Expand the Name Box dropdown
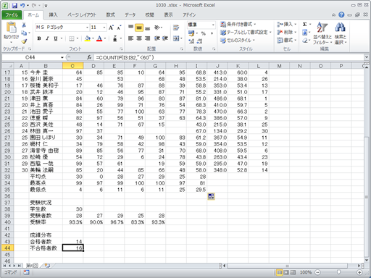The height and width of the screenshot is (278, 371). click(62, 57)
